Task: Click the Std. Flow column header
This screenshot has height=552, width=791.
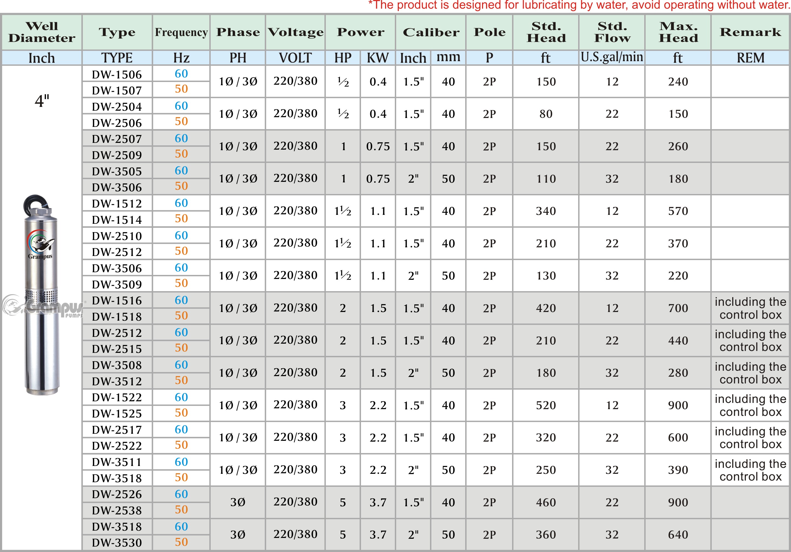Action: click(x=612, y=32)
